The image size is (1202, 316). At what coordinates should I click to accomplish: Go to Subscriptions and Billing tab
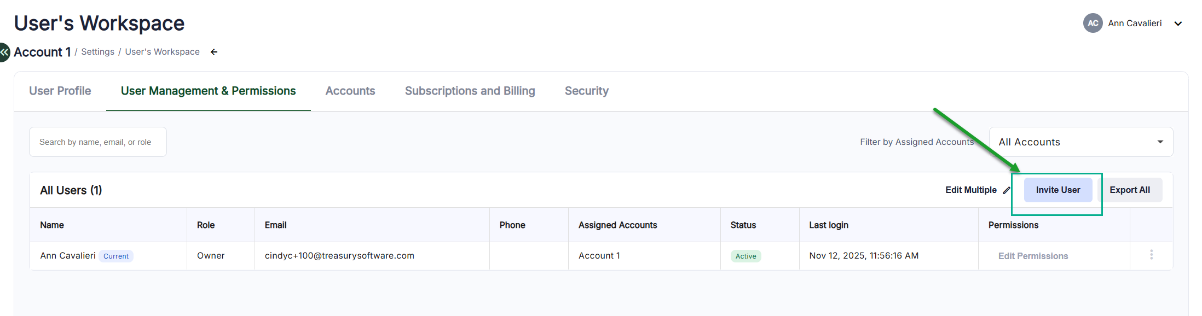tap(470, 91)
